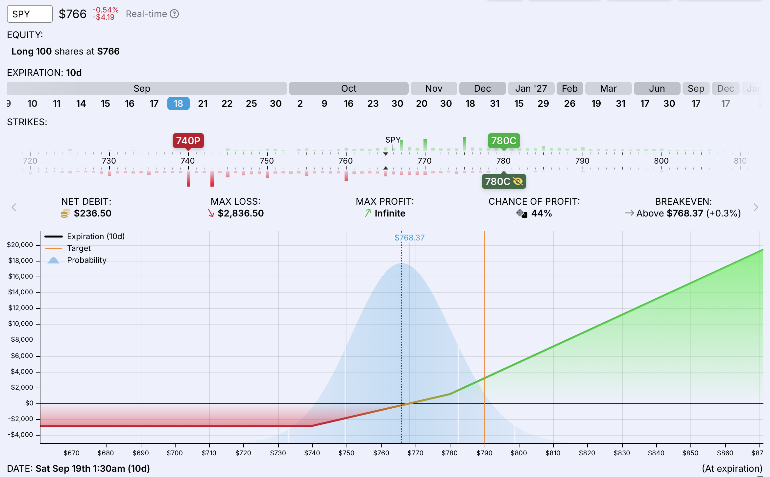The image size is (770, 477).
Task: Toggle the hidden-eye icon on lower 780C badge
Action: 518,181
